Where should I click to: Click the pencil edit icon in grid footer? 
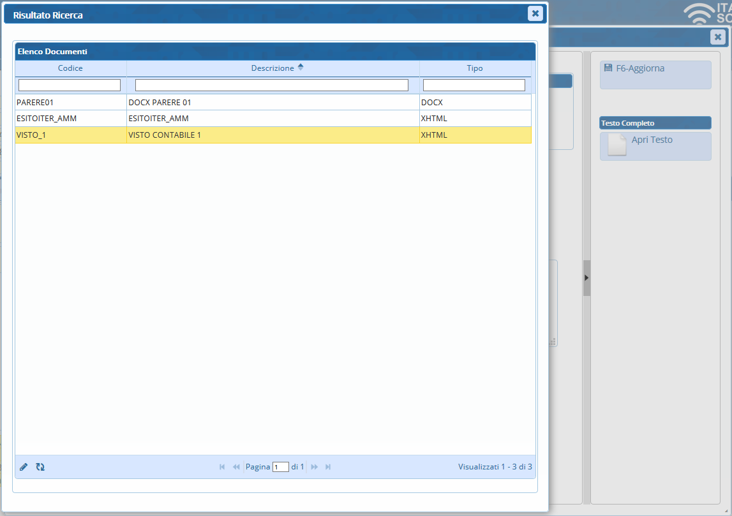coord(24,467)
